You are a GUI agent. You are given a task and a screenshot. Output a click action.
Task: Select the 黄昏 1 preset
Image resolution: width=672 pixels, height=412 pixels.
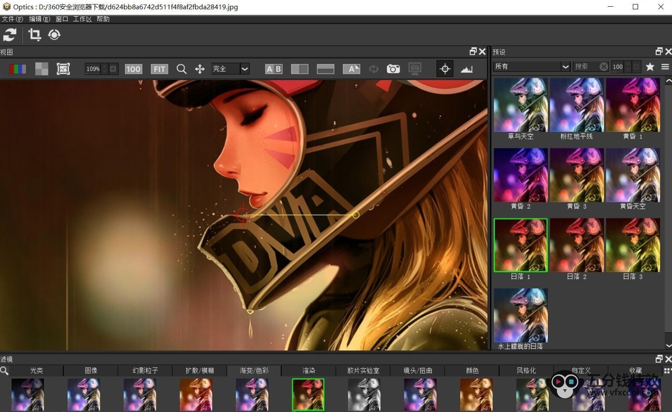coord(633,105)
